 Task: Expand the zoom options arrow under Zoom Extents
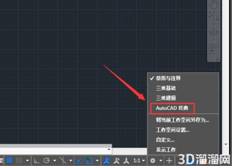(214, 24)
